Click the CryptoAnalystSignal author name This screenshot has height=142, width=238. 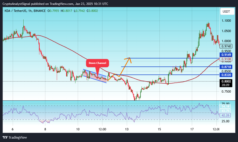coord(16,4)
